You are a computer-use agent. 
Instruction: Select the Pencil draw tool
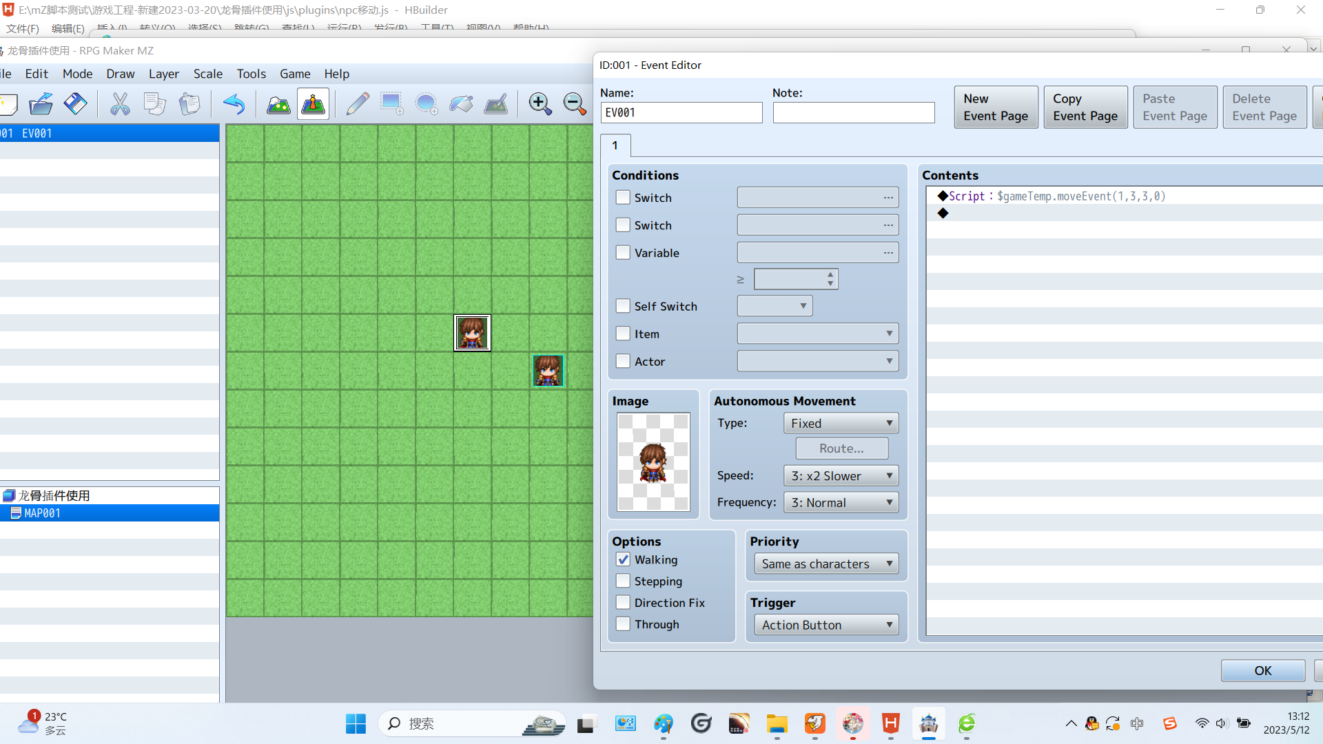click(x=358, y=104)
